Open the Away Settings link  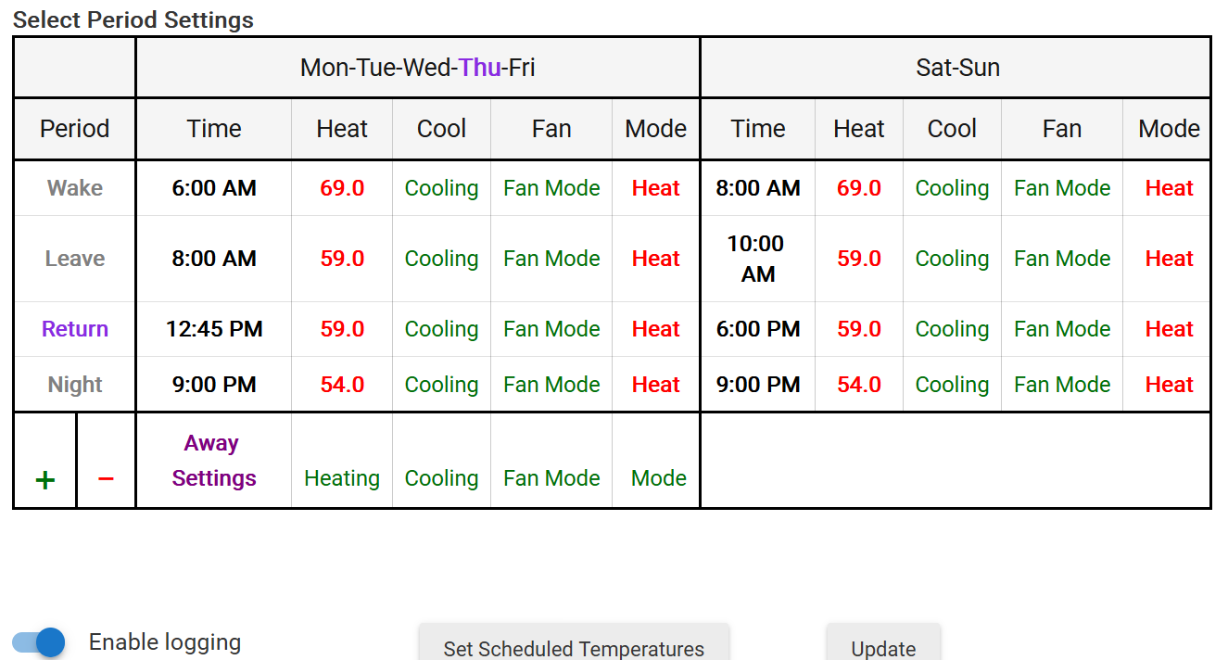pos(213,461)
